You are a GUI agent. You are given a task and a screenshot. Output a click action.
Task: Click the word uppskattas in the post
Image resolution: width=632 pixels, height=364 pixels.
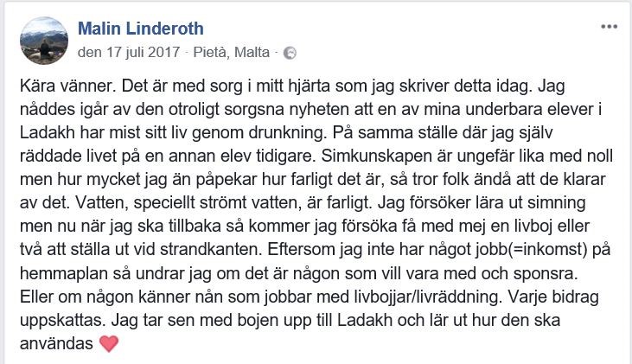coord(62,321)
